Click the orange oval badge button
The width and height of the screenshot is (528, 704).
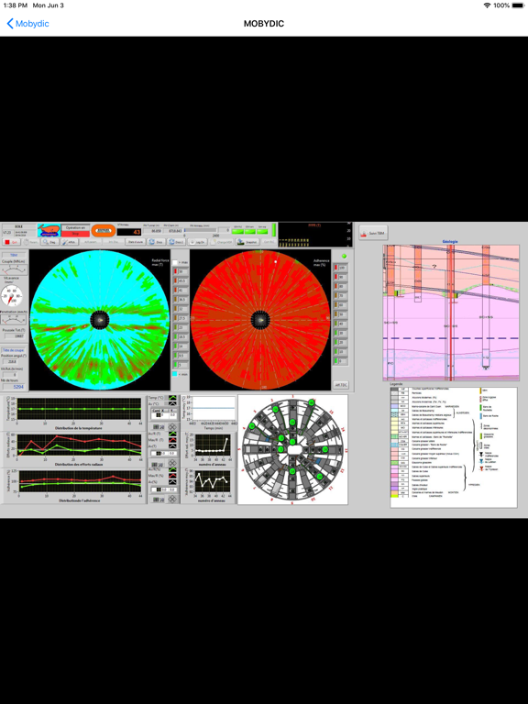pyautogui.click(x=104, y=231)
